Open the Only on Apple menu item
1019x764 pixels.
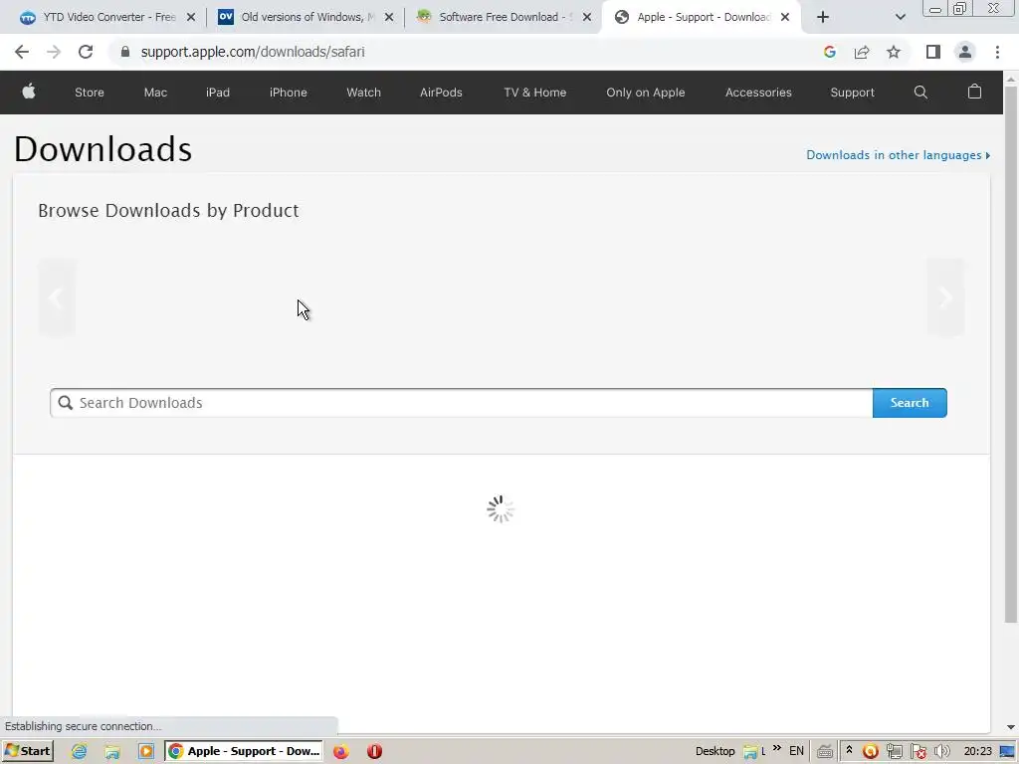click(645, 93)
